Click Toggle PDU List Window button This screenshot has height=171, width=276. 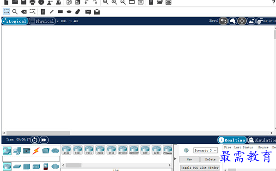[200, 168]
